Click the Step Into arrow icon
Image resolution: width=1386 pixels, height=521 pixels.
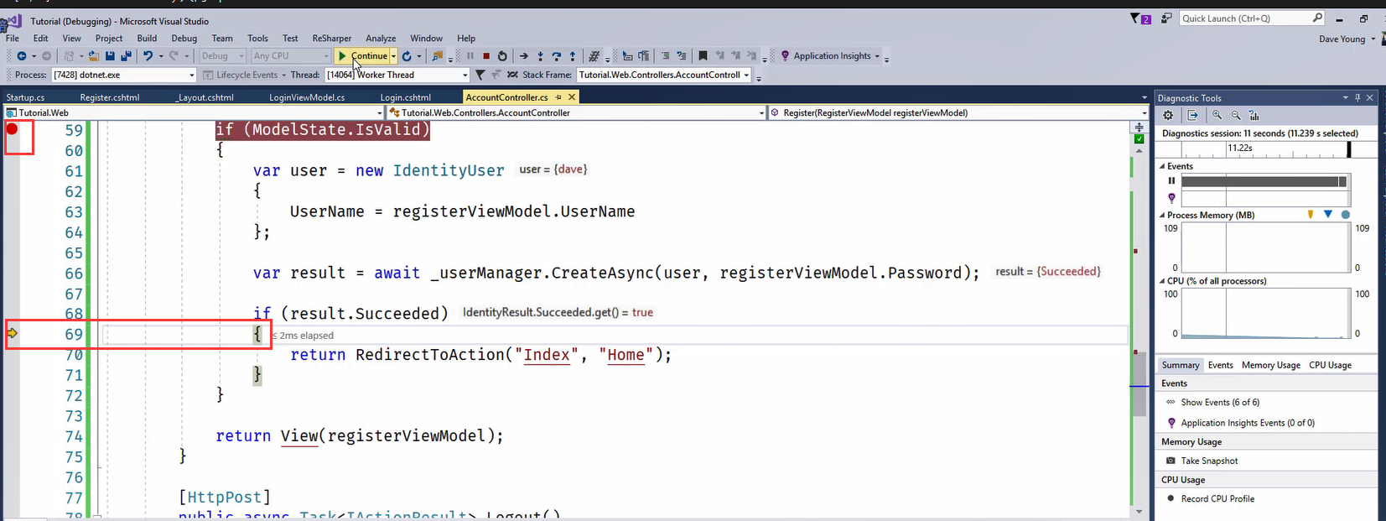(540, 56)
